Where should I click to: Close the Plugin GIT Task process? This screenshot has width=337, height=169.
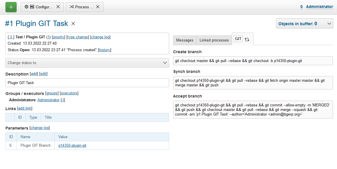tap(73, 24)
